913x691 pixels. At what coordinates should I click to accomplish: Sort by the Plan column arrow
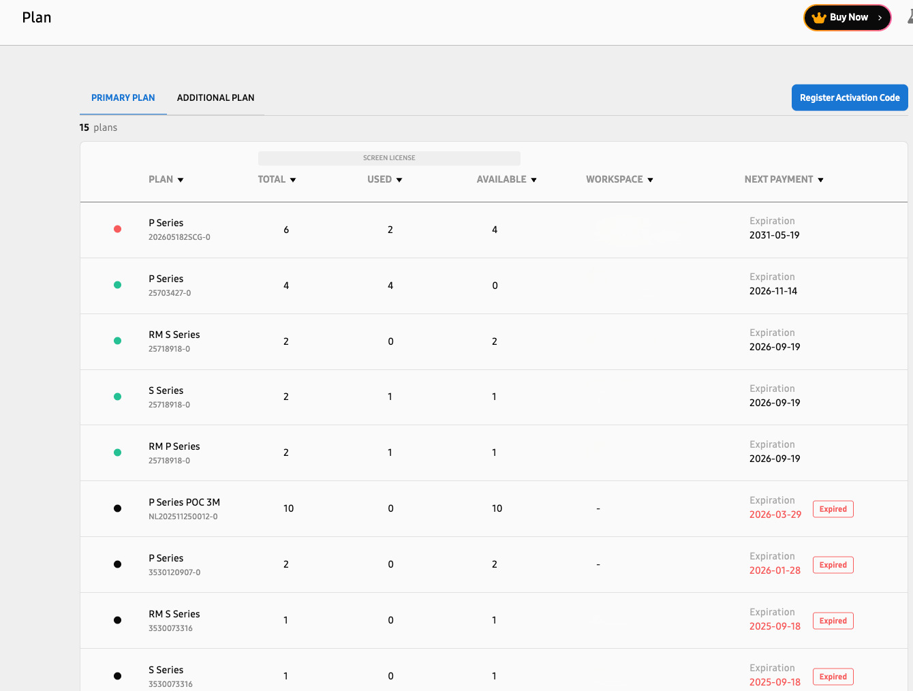click(x=181, y=180)
